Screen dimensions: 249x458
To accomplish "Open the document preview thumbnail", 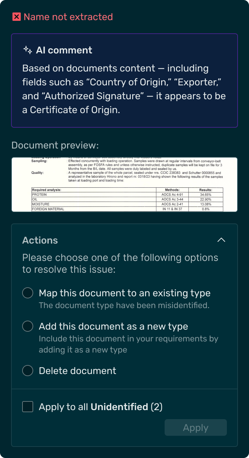I will 124,185.
